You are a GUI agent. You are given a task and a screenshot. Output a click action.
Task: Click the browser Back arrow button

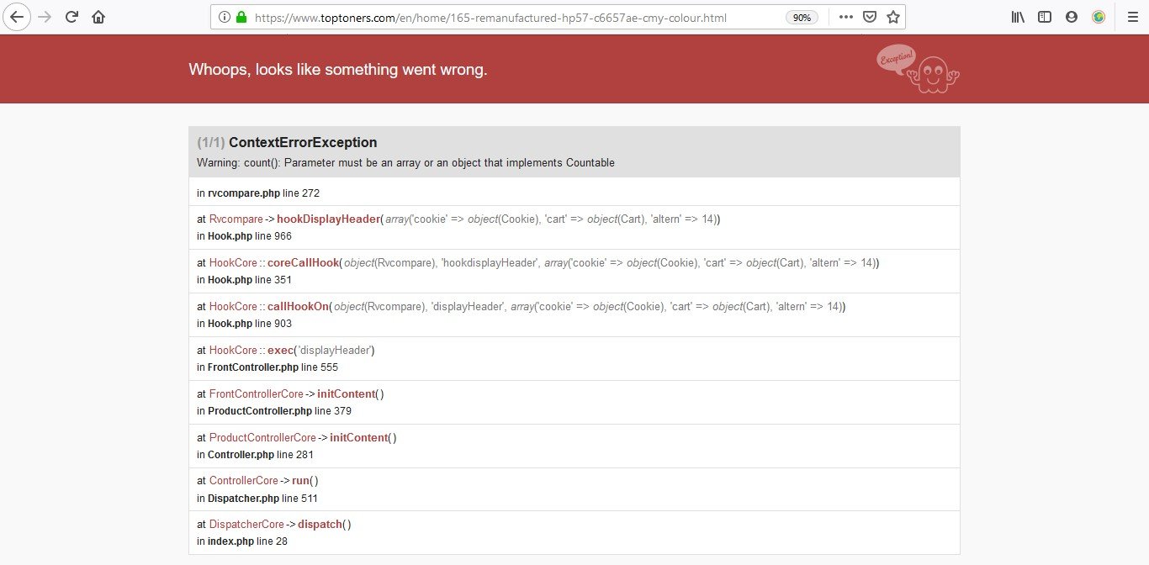pyautogui.click(x=15, y=17)
